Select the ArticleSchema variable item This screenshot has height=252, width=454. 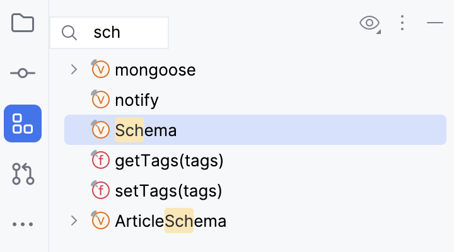coord(170,220)
